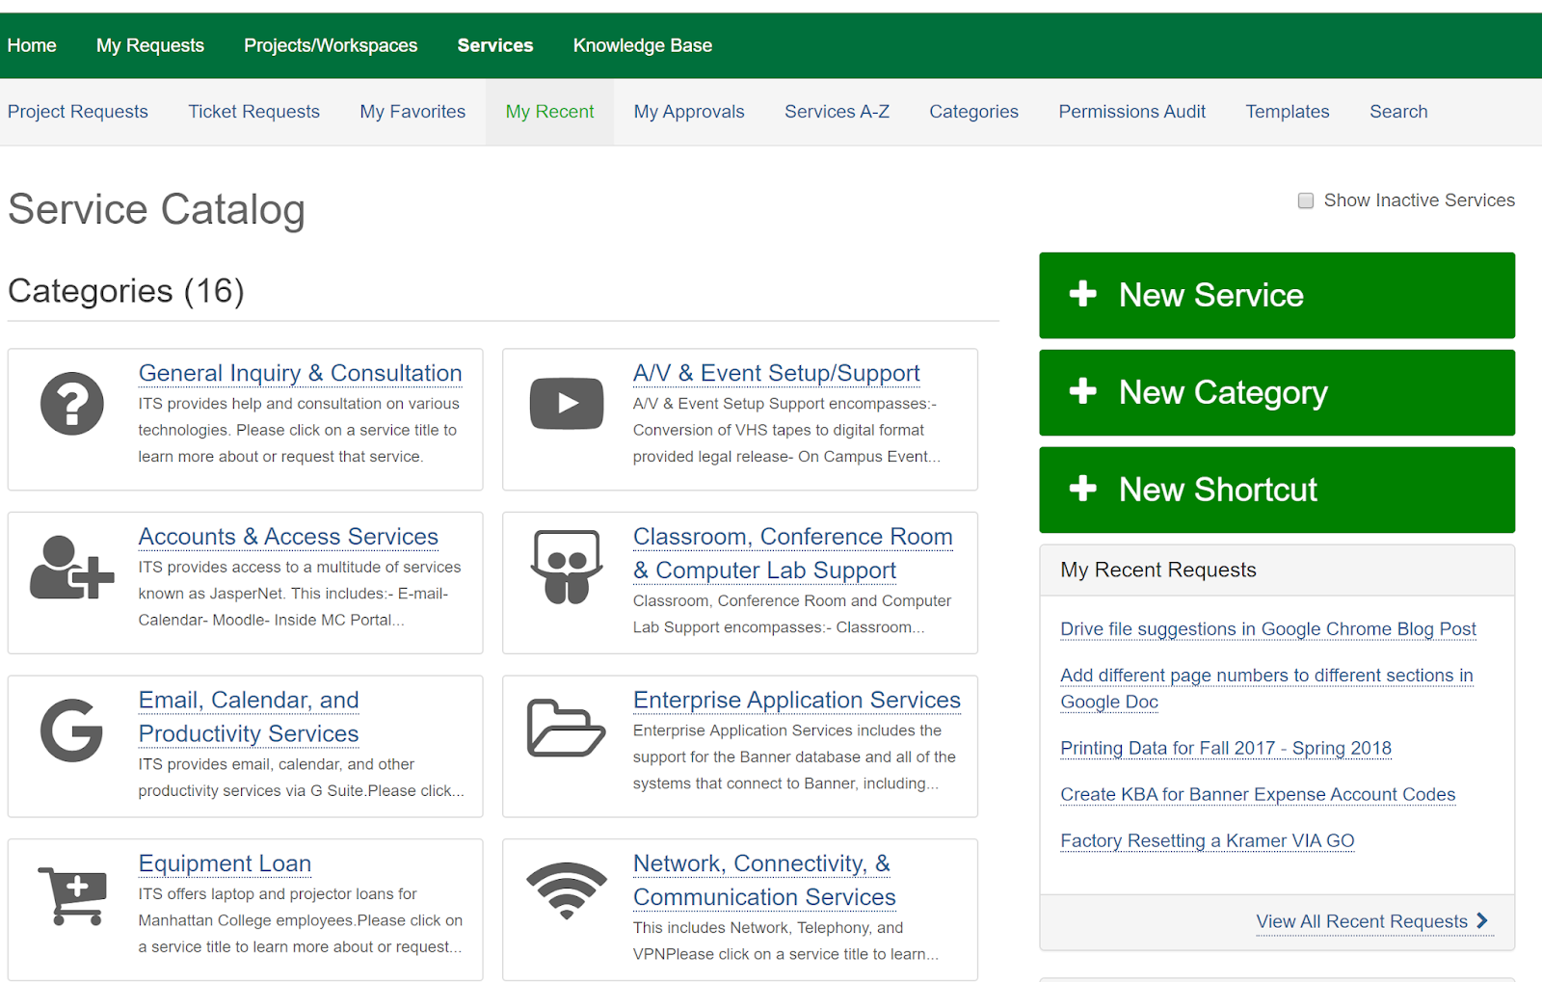Screen dimensions: 1542x982
Task: Go to the My Approvals tab
Action: [689, 112]
